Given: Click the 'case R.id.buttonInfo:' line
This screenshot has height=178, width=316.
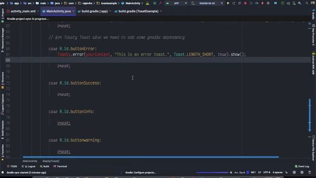Looking at the screenshot, I should tap(72, 112).
